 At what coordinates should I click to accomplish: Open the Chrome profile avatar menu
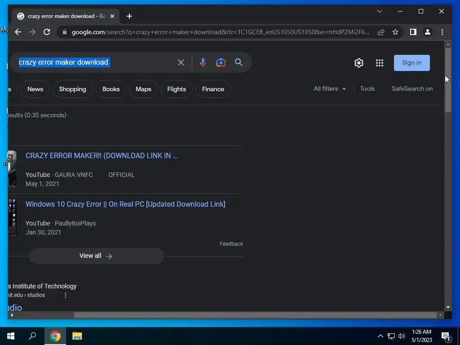428,32
